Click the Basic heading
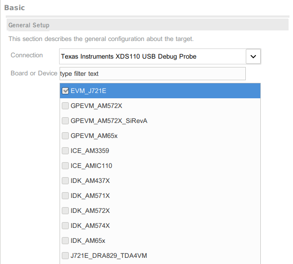The image size is (293, 264). (15, 7)
